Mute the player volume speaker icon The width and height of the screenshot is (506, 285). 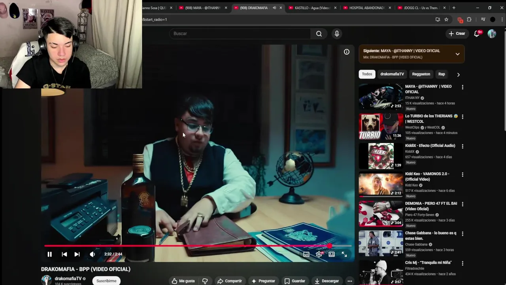92,254
